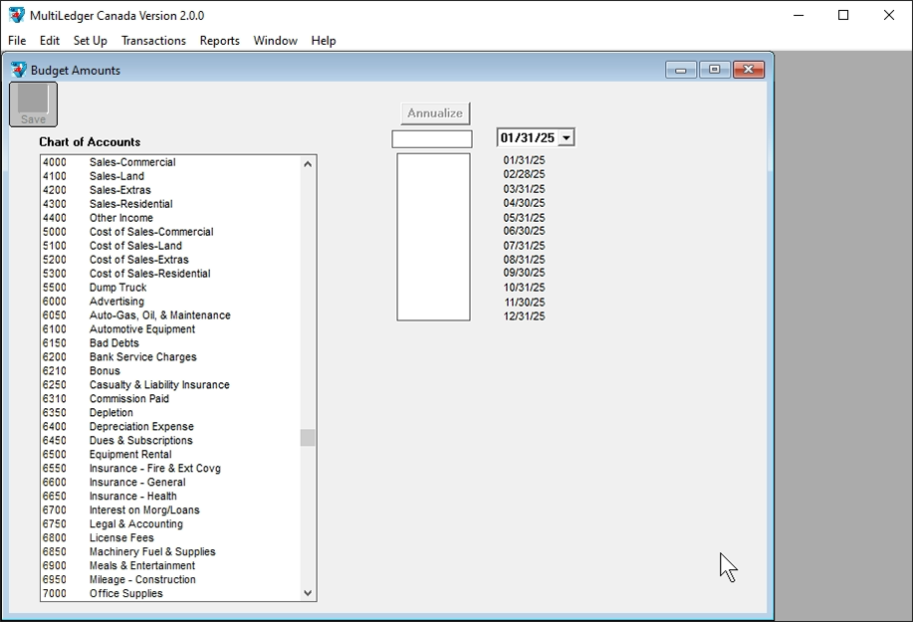The image size is (913, 622).
Task: Select account 4000 Sales-Commercial
Action: click(x=132, y=162)
